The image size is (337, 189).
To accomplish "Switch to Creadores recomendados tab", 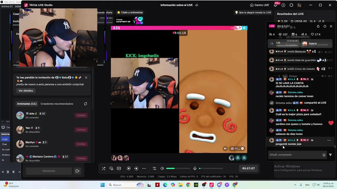I will pyautogui.click(x=57, y=104).
